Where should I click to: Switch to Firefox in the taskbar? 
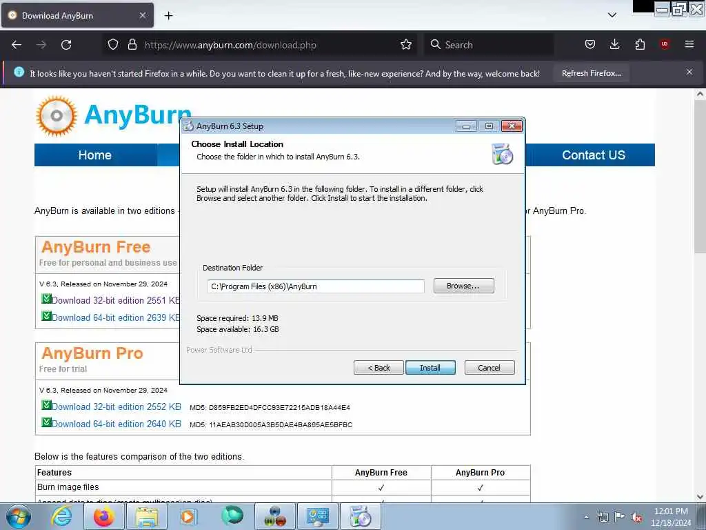[x=103, y=516]
